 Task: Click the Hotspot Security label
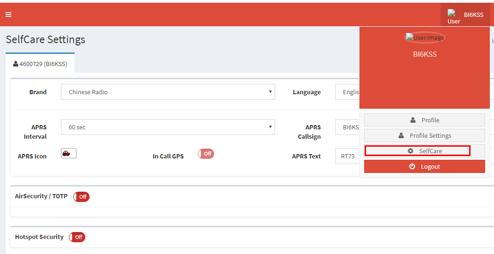[39, 237]
